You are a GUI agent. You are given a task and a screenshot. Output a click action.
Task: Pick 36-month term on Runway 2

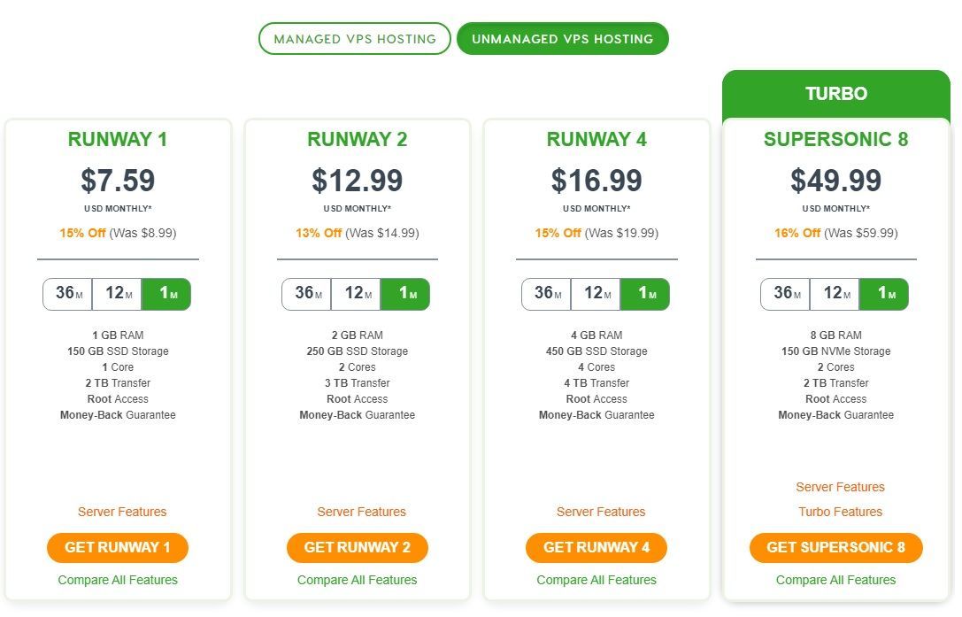(307, 294)
